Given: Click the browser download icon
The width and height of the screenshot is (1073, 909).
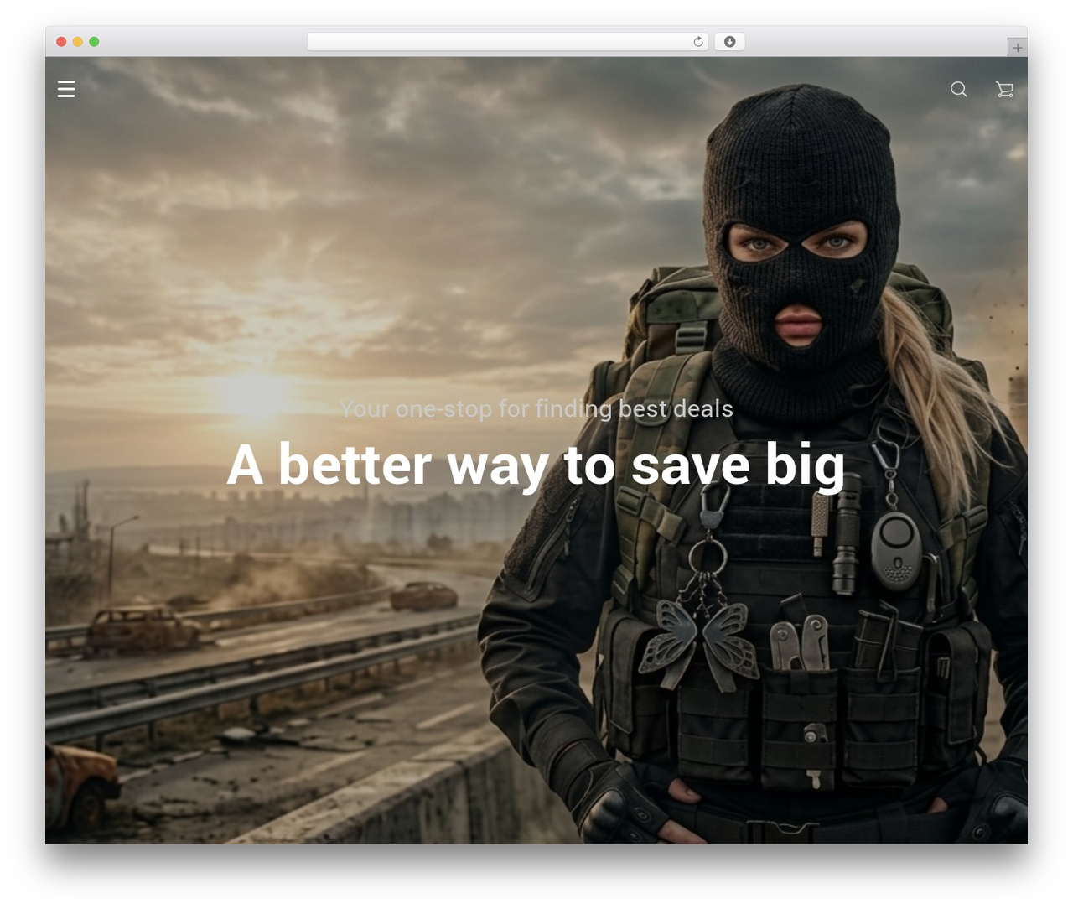Looking at the screenshot, I should 730,42.
